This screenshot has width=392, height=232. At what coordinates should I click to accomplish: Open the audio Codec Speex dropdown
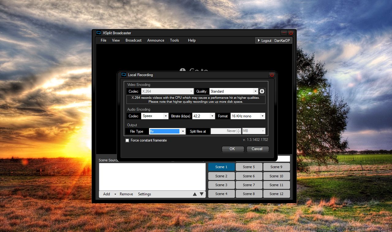(155, 116)
